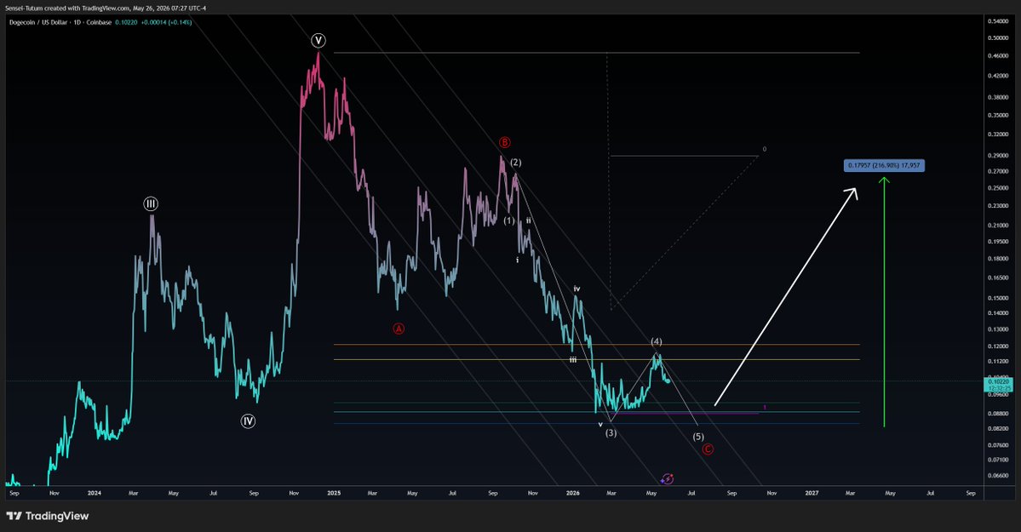Click the 0.25000 price axis label
The image size is (1021, 532).
click(998, 188)
